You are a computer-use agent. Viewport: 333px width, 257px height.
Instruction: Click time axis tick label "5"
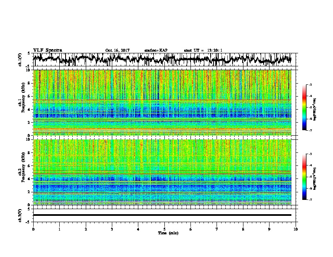(164, 229)
